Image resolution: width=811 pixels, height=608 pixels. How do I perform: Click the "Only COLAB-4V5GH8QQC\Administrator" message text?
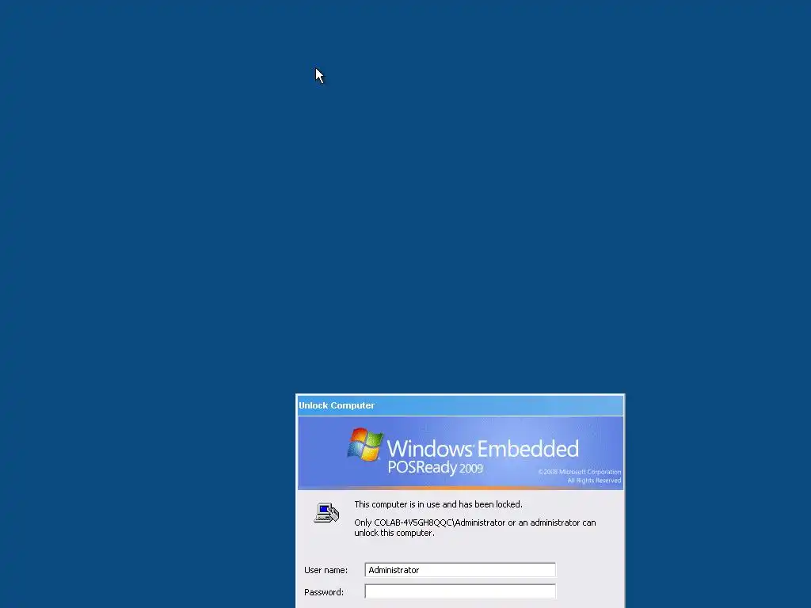click(x=475, y=528)
